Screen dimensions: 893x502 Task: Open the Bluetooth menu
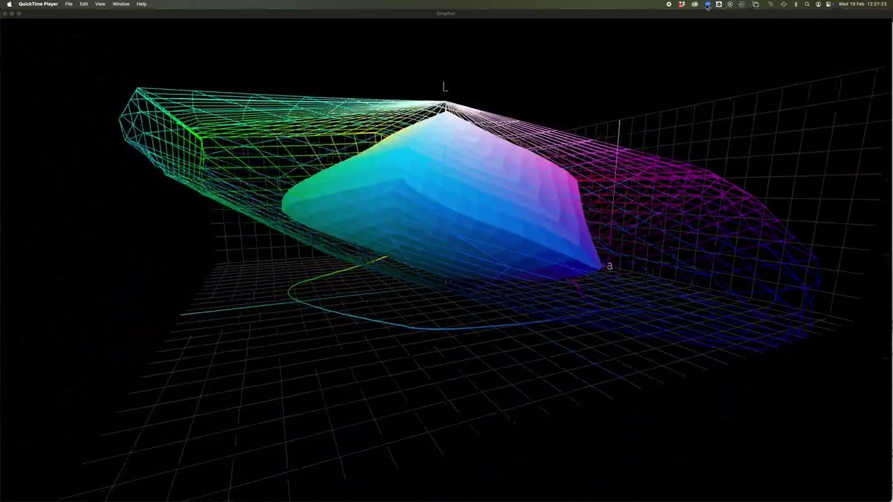[796, 4]
